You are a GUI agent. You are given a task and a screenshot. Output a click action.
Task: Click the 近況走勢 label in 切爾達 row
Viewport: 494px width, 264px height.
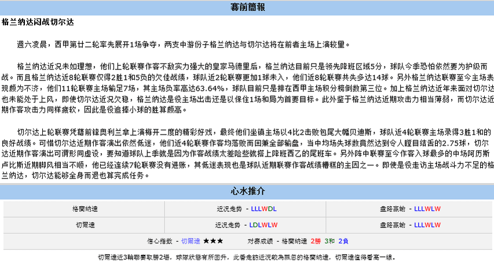[228, 225]
